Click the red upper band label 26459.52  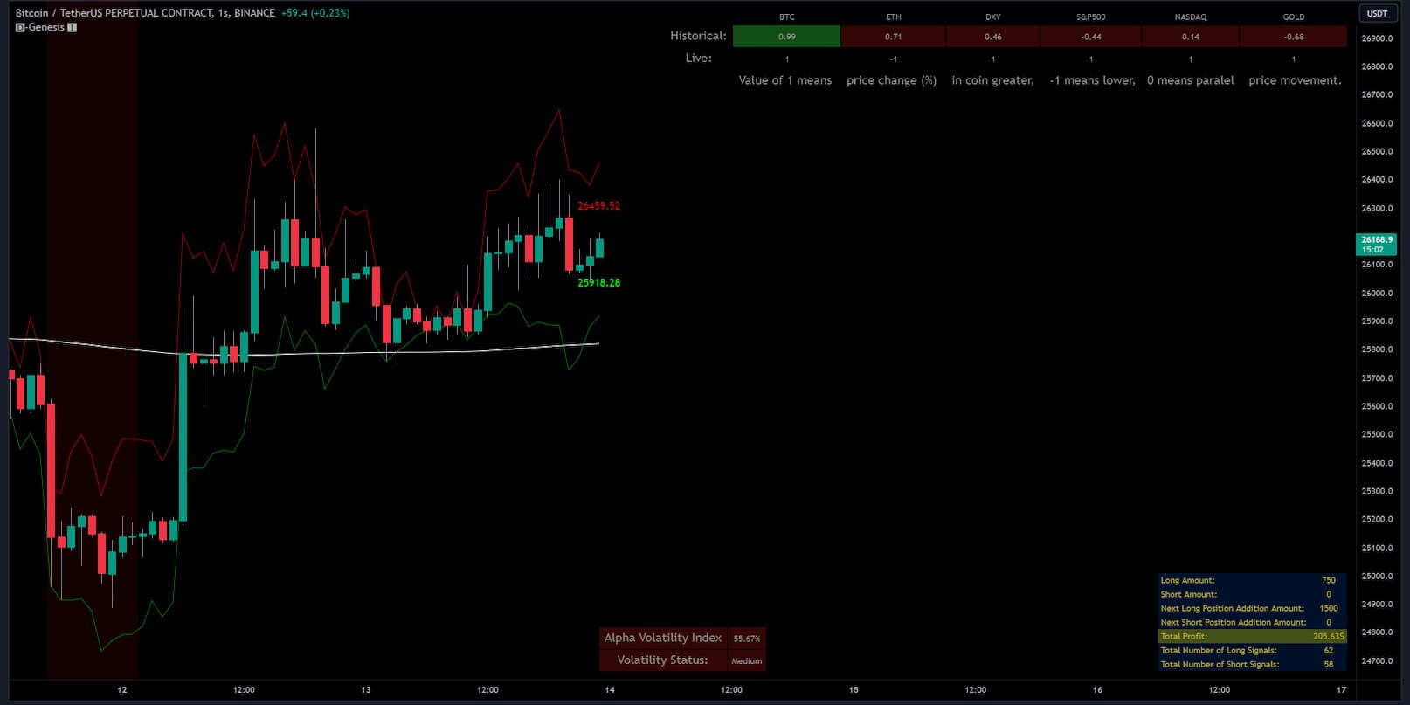click(598, 206)
